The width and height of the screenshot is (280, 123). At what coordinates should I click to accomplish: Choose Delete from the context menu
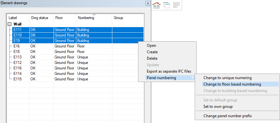pyautogui.click(x=152, y=58)
